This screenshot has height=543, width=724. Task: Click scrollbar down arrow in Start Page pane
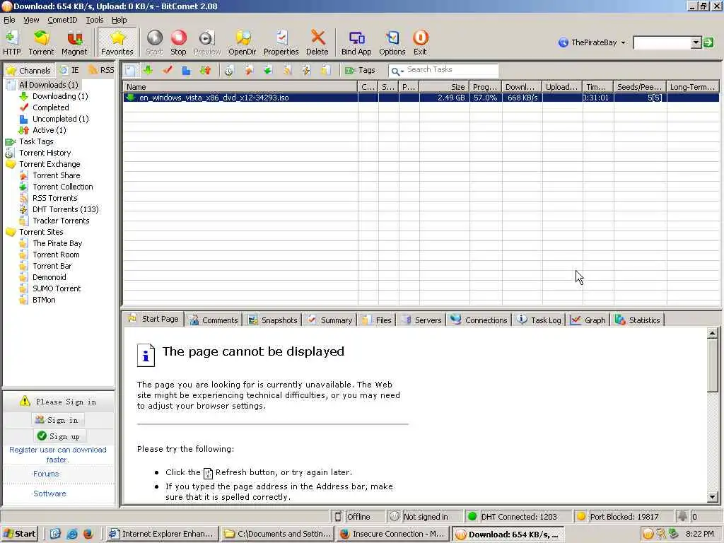(713, 497)
